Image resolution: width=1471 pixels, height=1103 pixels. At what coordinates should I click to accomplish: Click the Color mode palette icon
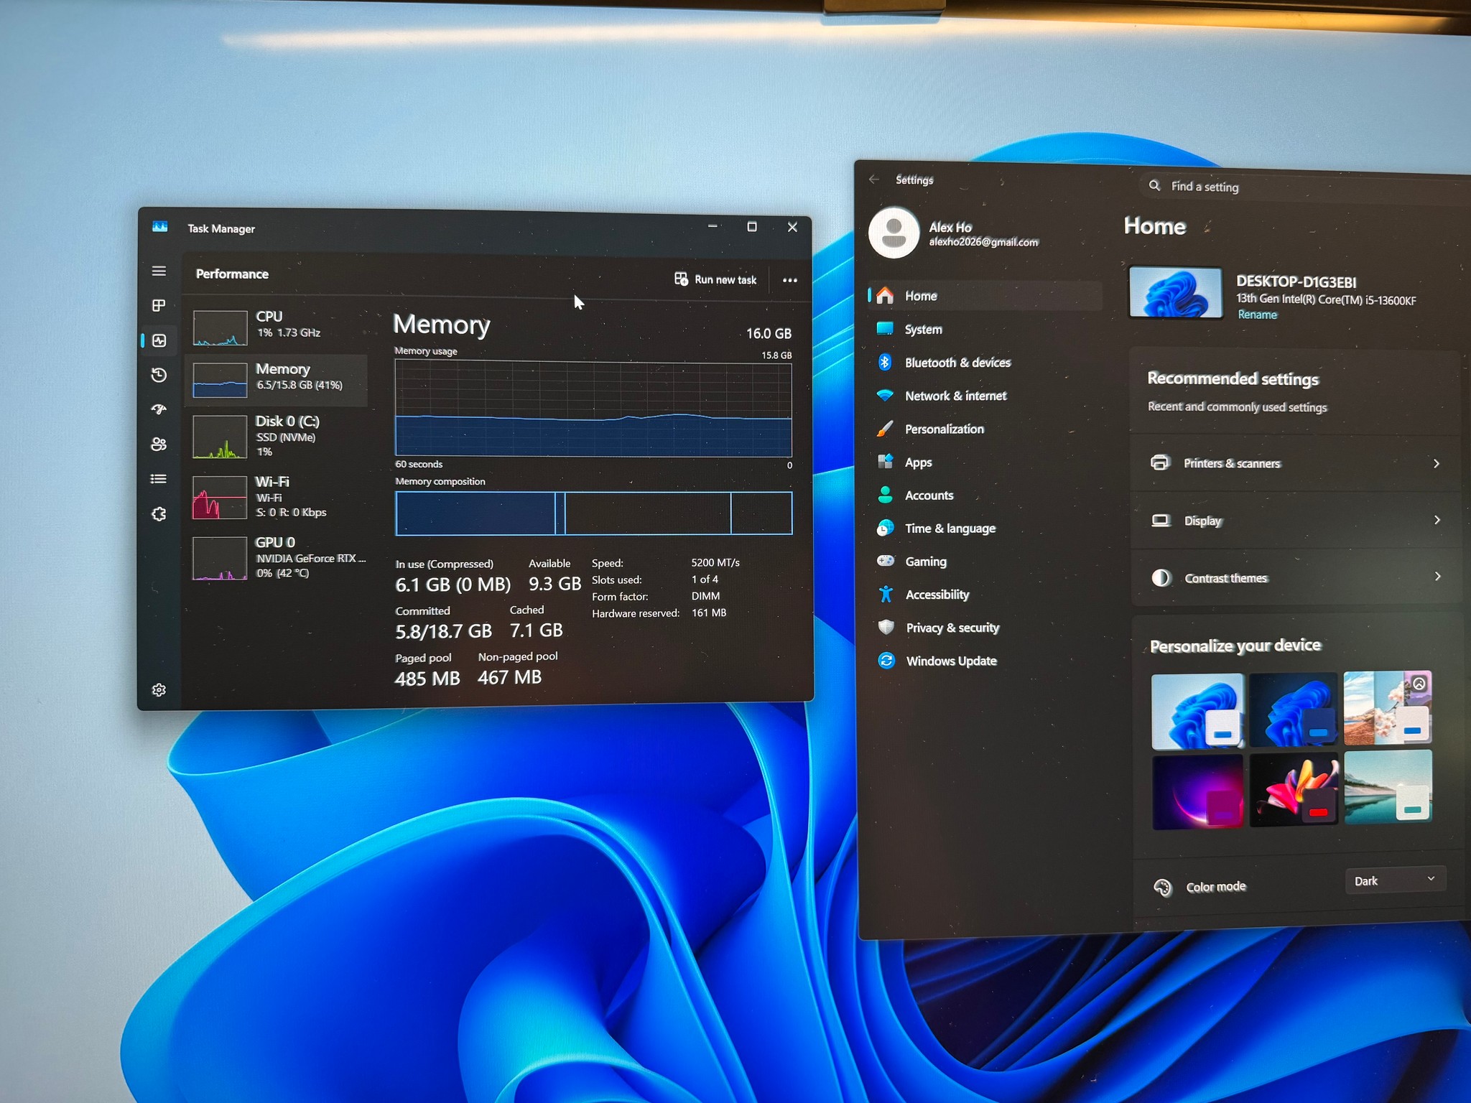1162,888
